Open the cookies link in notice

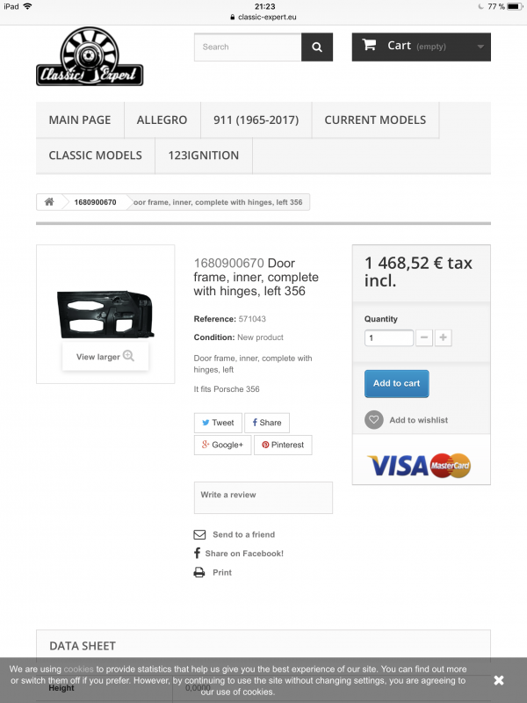click(78, 669)
